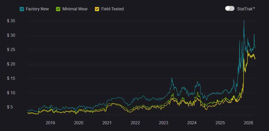Click the StatTrak™ text label
The height and width of the screenshot is (131, 269).
246,9
